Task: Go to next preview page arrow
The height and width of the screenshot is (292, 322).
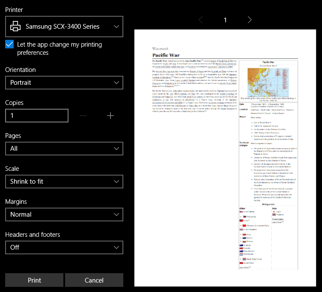Action: pos(250,20)
